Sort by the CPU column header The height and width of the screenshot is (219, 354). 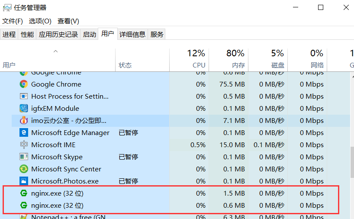click(189, 60)
